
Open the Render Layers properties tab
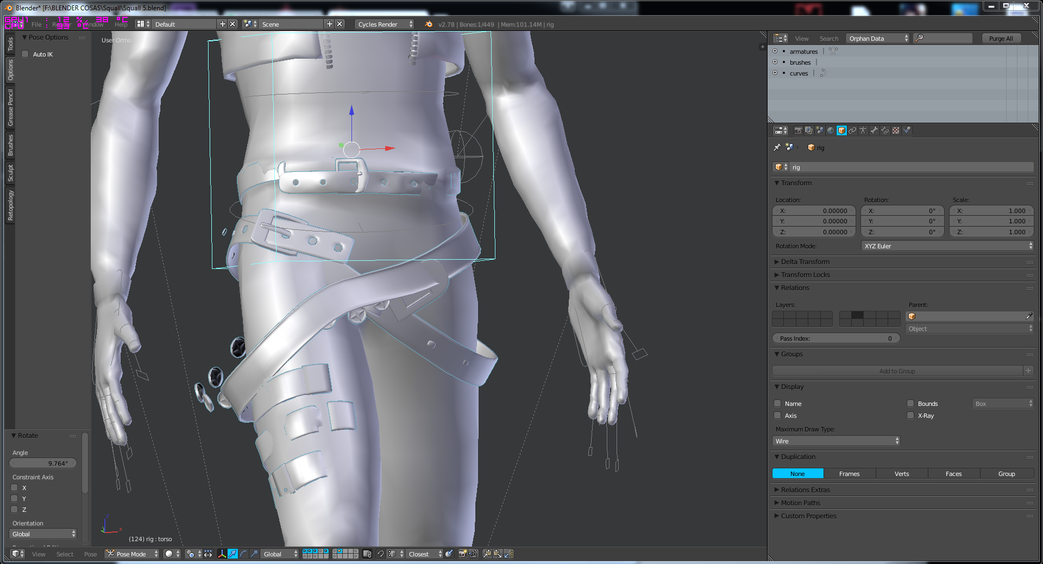pos(809,130)
